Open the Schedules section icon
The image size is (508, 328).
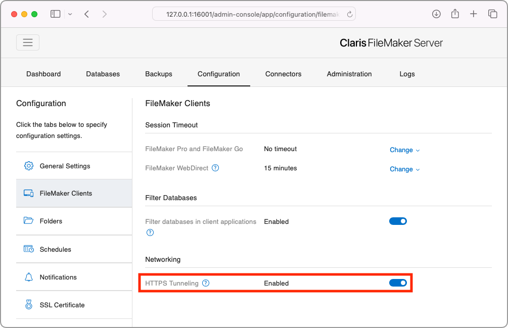tap(29, 249)
